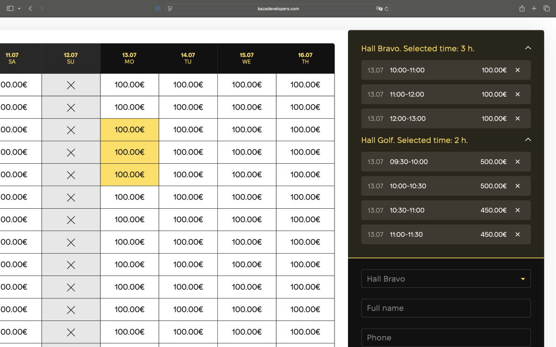Screen dimensions: 556x347
Task: Show the tab overview
Action: point(546,9)
